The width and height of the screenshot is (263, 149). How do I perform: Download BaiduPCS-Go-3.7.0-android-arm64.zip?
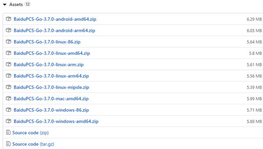point(54,31)
